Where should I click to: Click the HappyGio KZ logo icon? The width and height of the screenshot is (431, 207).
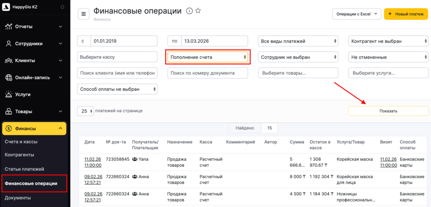[5, 7]
